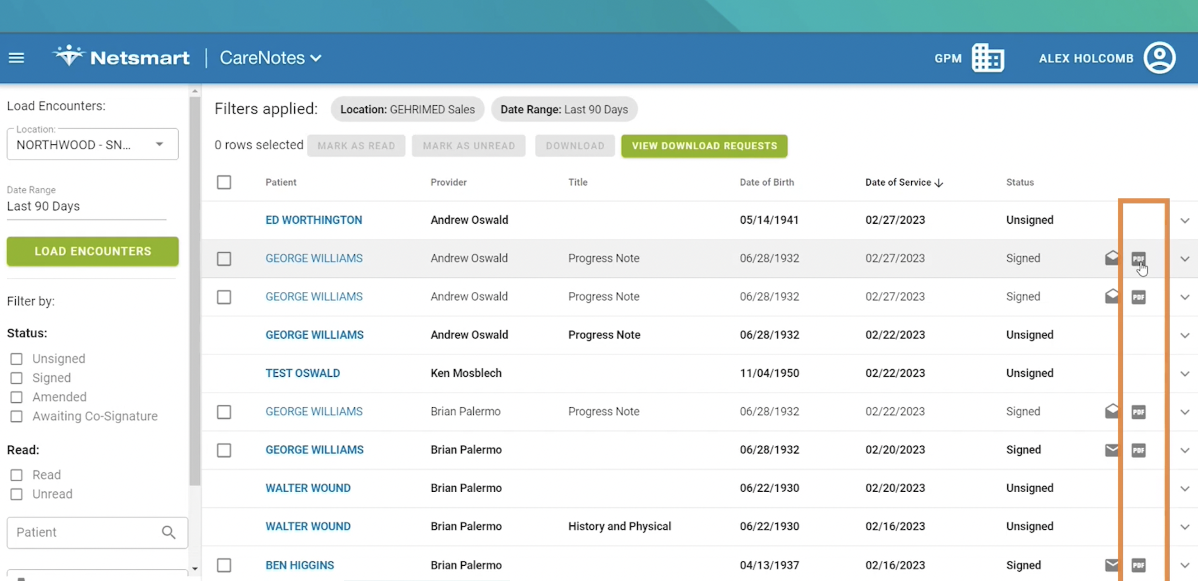Viewport: 1198px width, 581px height.
Task: Click Date Range: Last 90 Days filter chip
Action: (x=564, y=109)
